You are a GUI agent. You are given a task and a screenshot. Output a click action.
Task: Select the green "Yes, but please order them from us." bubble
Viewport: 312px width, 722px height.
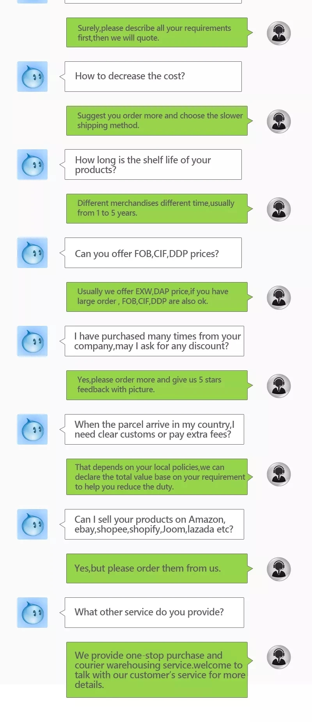pos(157,568)
